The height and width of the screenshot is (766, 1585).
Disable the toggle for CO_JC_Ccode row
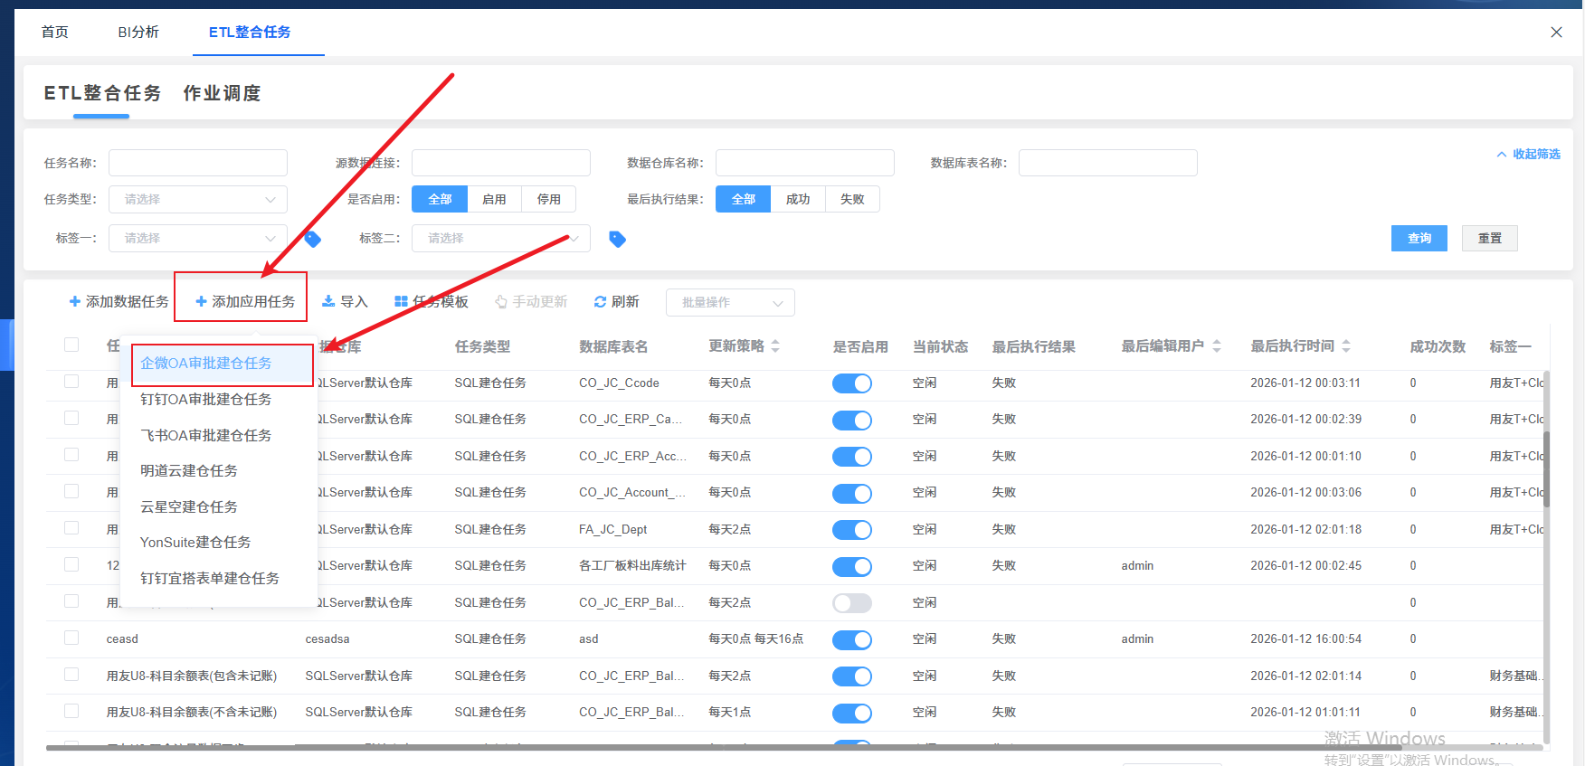tap(851, 383)
